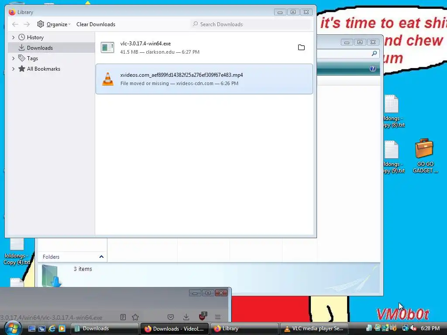This screenshot has height=335, width=447.
Task: Expand the Tags tree node
Action: tap(13, 58)
